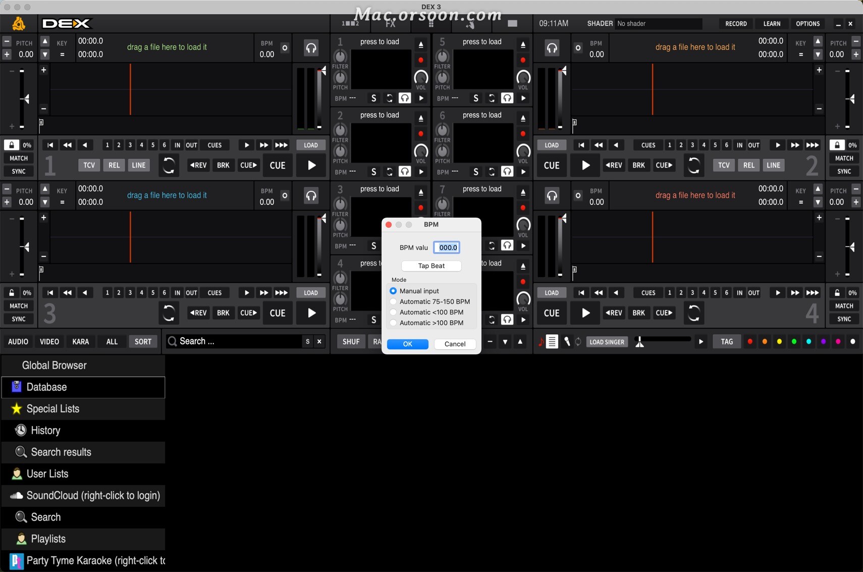
Task: Open SoundCloud browser entry
Action: click(x=83, y=496)
